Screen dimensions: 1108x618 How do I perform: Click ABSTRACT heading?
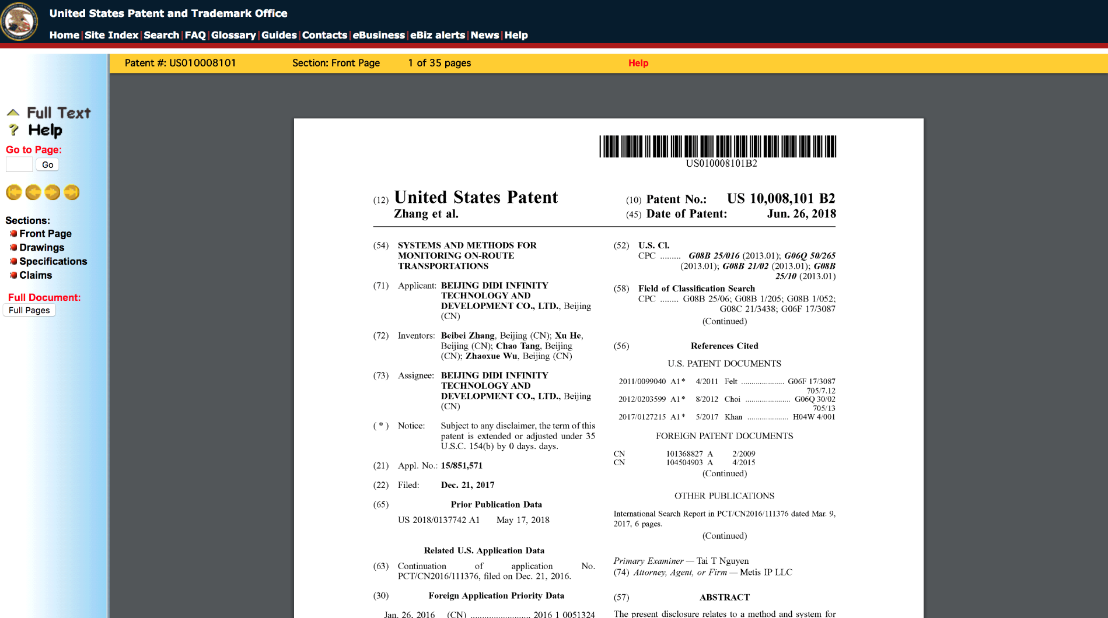(x=724, y=597)
